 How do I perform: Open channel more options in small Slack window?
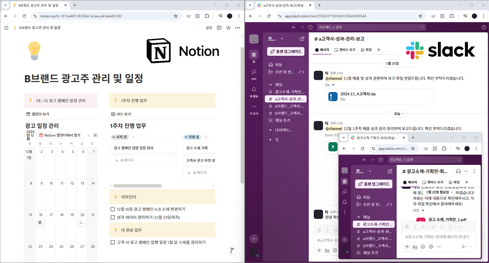pyautogui.click(x=474, y=171)
